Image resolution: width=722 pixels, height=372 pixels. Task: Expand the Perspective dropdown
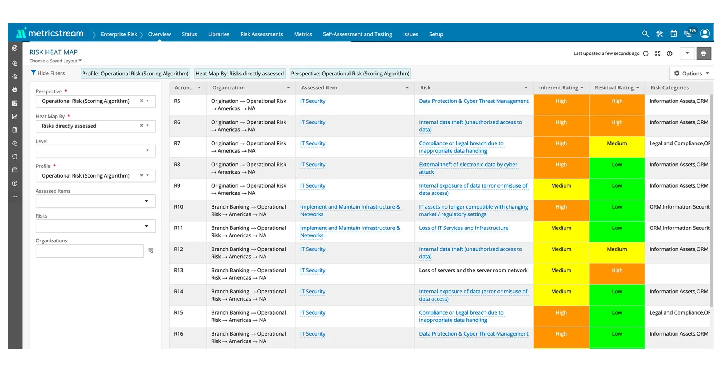coord(148,101)
